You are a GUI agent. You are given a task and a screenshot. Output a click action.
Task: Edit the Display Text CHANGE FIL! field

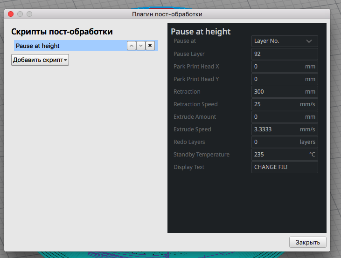pyautogui.click(x=285, y=167)
